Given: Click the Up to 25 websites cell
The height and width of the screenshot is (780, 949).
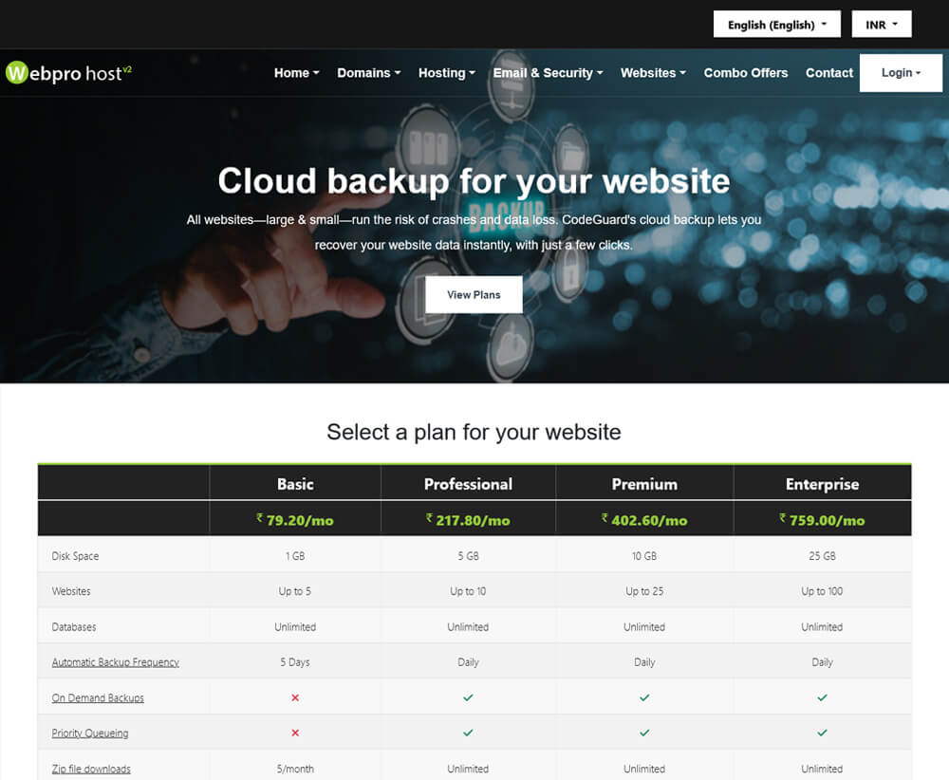Looking at the screenshot, I should pos(644,591).
